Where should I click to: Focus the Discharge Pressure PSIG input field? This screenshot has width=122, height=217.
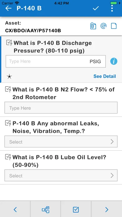[56, 61]
